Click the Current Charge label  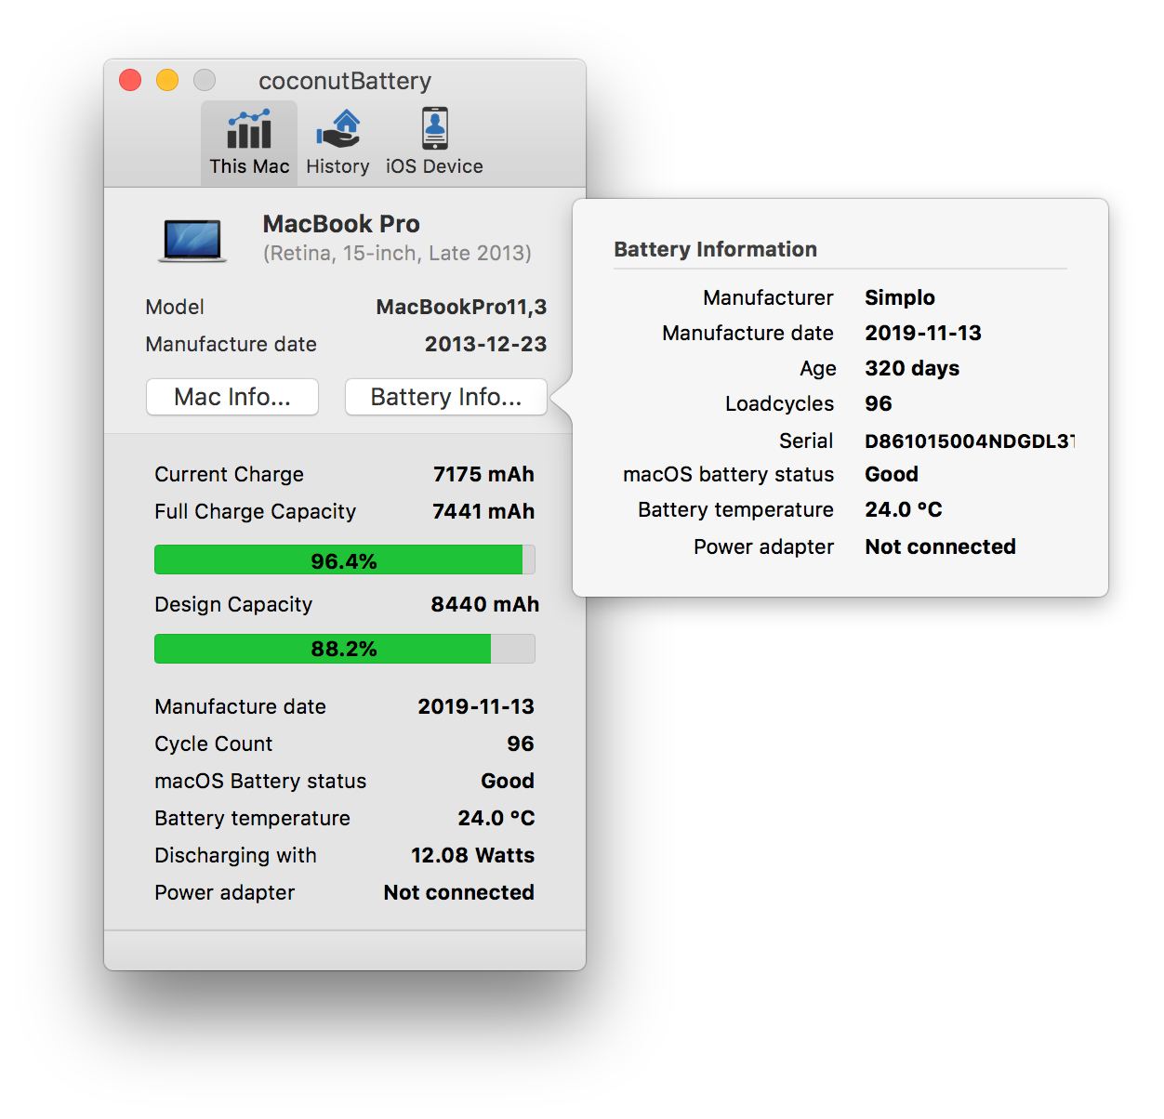(x=229, y=474)
